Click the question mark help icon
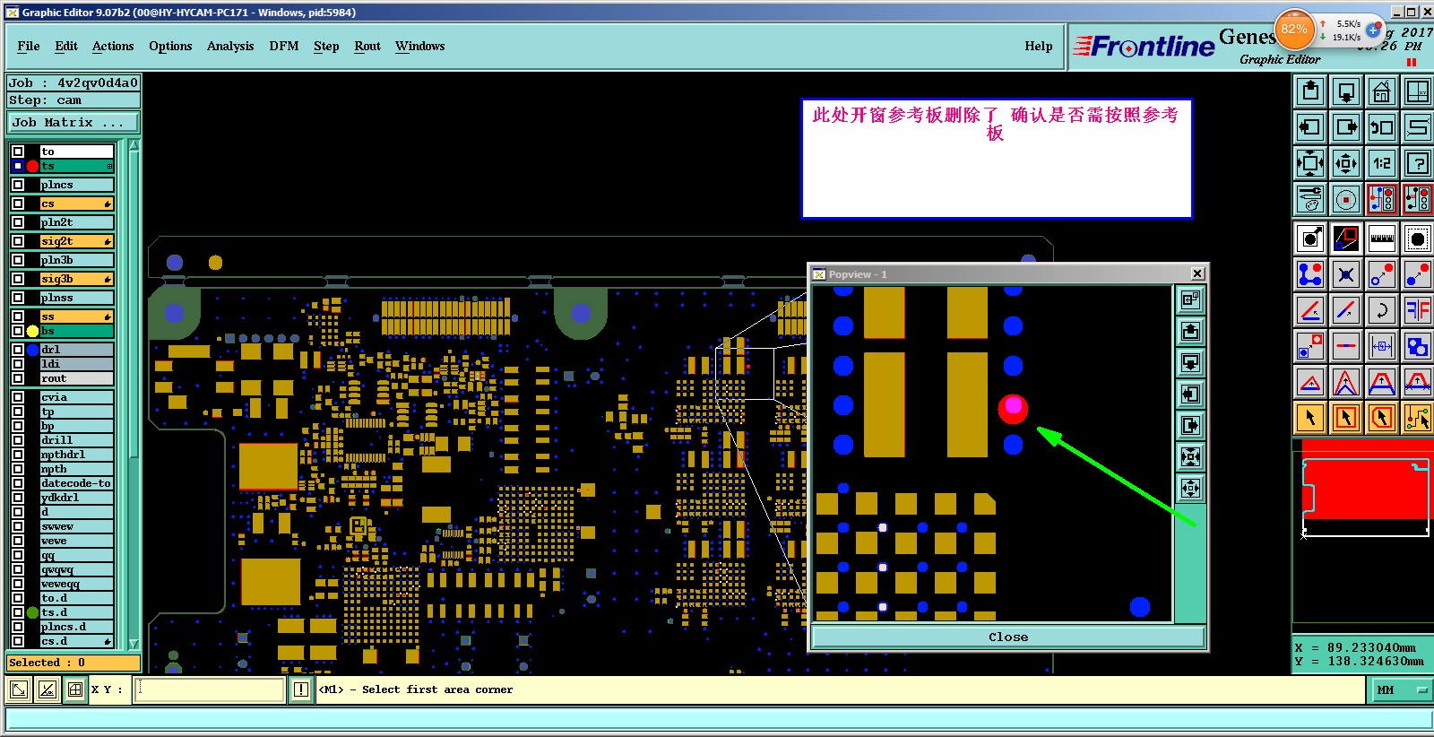1434x737 pixels. pos(1418,163)
